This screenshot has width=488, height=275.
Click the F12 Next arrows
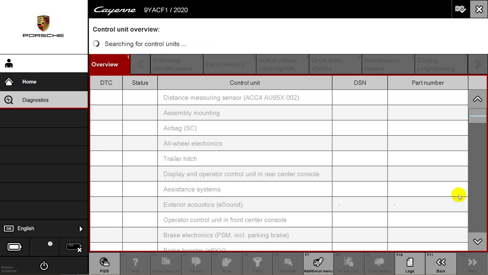472,263
